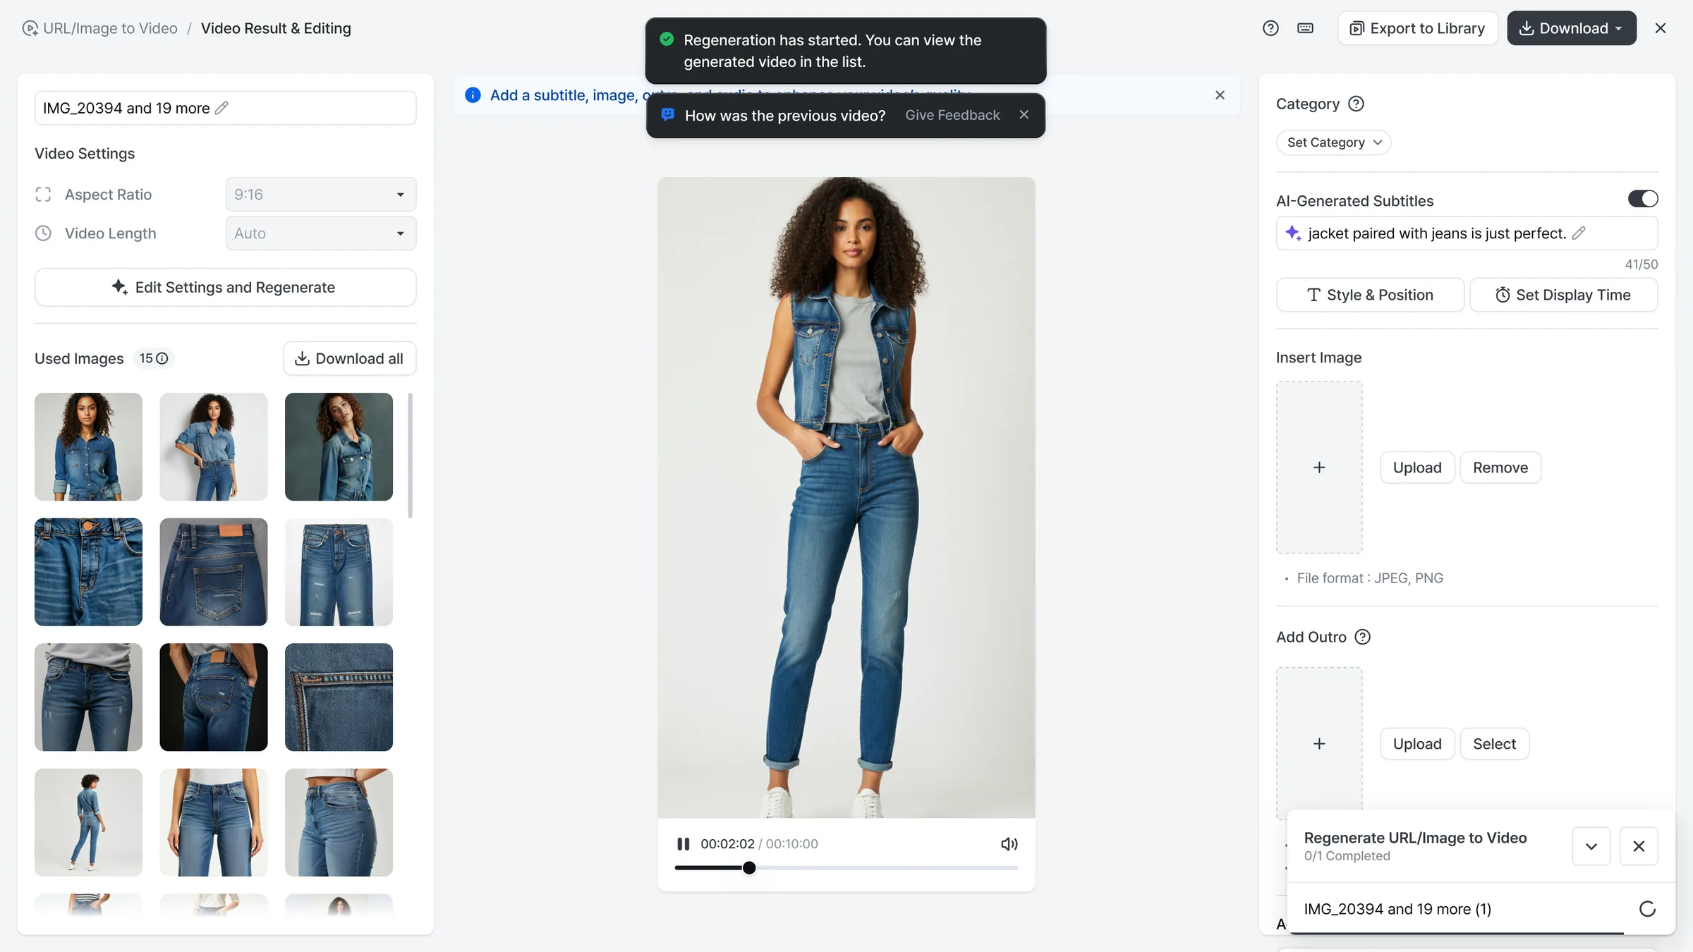Click Upload under Insert Image
This screenshot has width=1693, height=952.
[1417, 468]
